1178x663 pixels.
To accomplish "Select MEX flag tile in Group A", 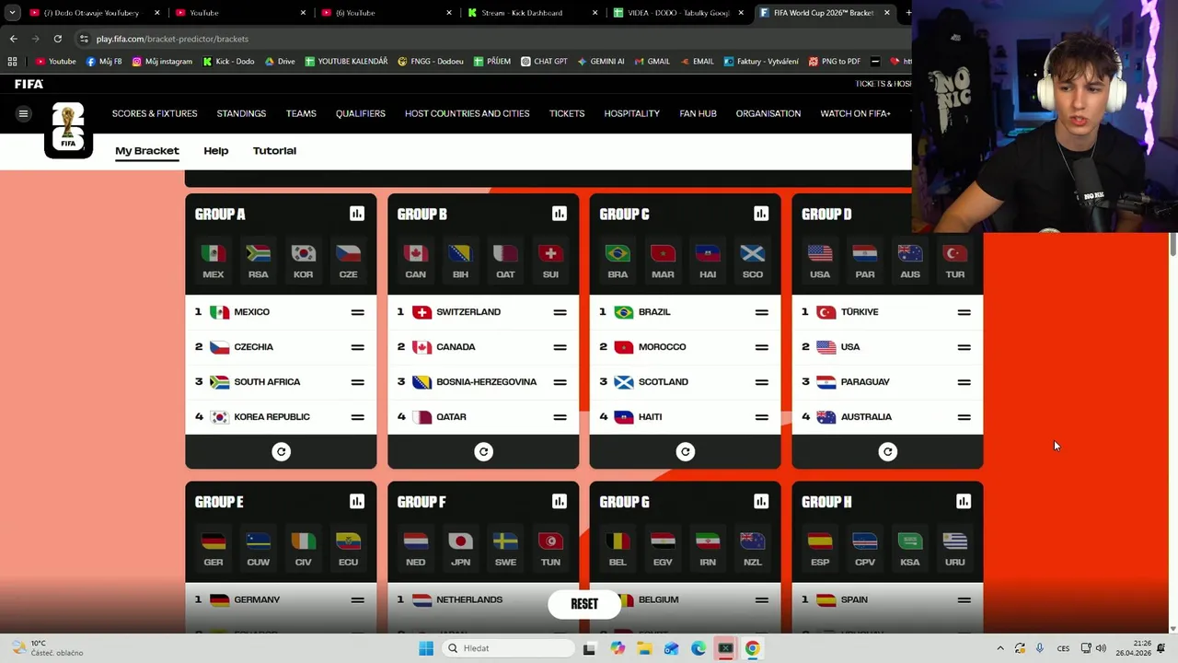I will pos(214,262).
